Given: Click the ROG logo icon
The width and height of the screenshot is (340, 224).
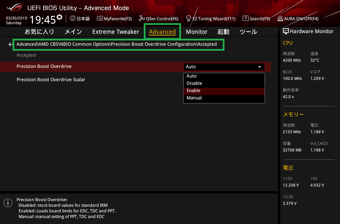Looking at the screenshot, I should coord(15,7).
